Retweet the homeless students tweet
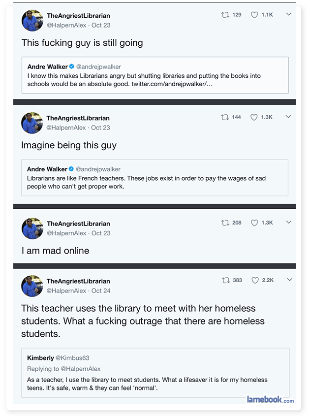310x419 pixels. (226, 280)
